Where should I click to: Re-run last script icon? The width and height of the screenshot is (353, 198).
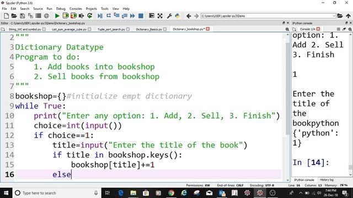pos(89,16)
